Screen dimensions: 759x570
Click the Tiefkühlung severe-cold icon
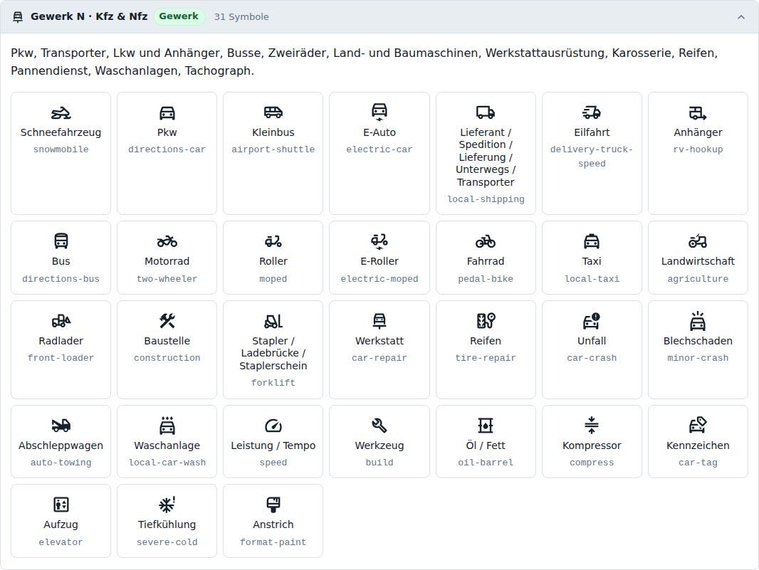(x=167, y=505)
